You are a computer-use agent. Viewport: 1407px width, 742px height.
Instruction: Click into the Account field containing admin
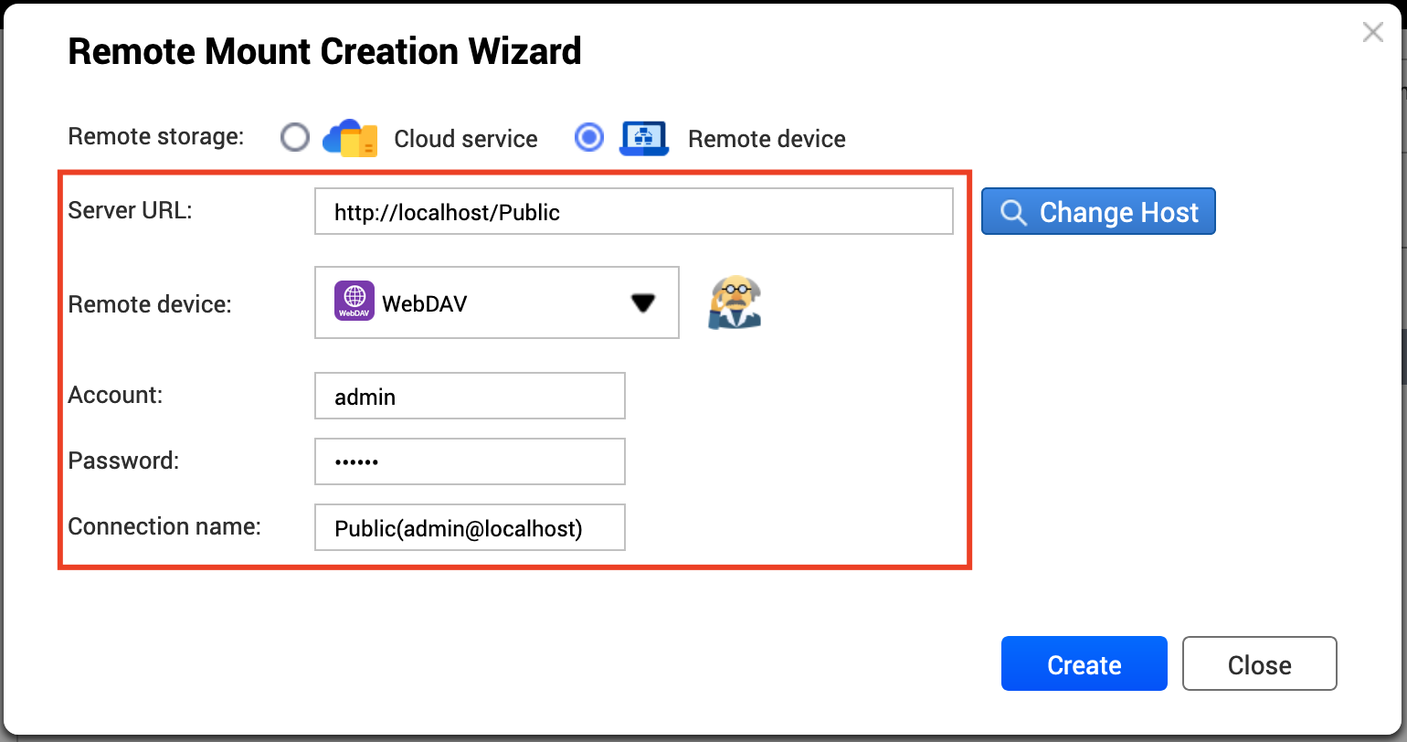(470, 397)
